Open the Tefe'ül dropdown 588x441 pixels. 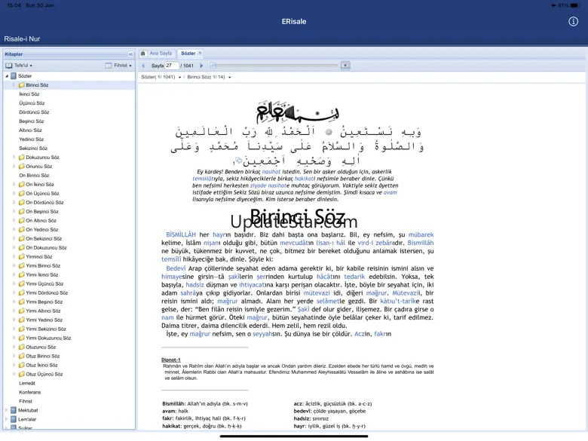(x=19, y=66)
